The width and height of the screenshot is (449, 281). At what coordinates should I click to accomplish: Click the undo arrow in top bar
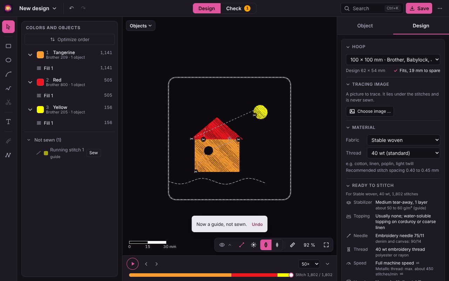click(72, 8)
